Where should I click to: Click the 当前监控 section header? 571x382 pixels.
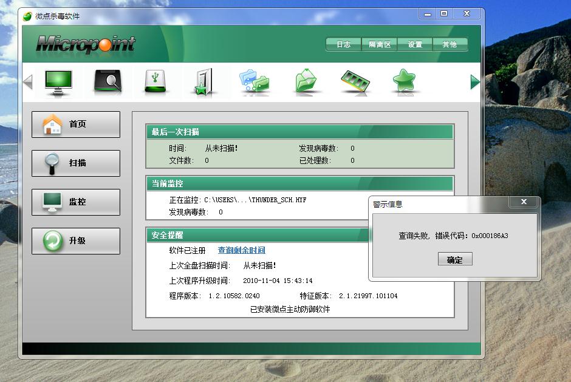tap(299, 183)
